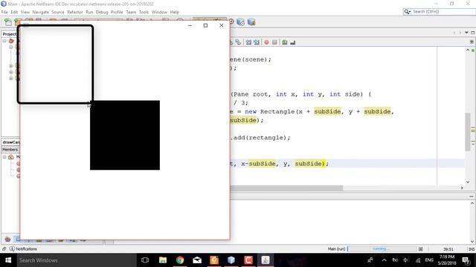Launch Chrome from the taskbar
The width and height of the screenshot is (476, 267).
coord(180,260)
